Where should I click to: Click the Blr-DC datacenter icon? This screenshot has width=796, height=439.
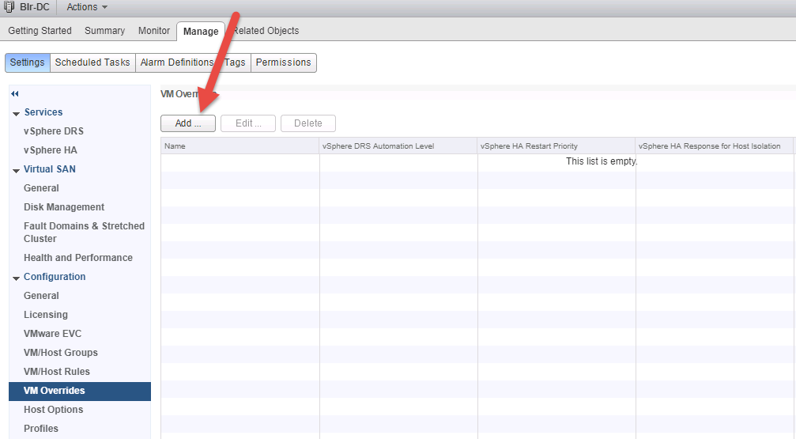click(9, 7)
